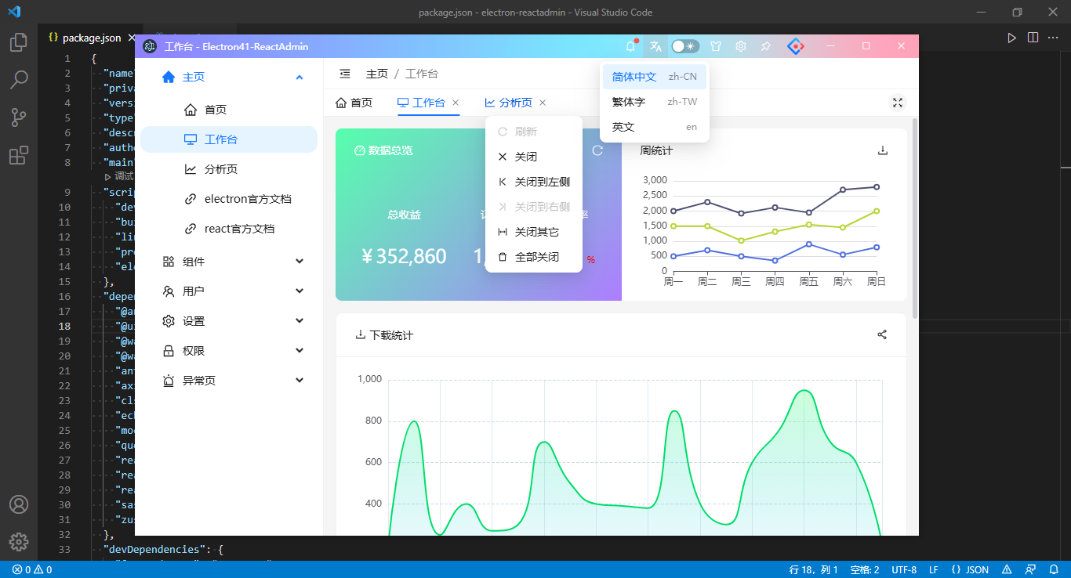
Task: Refresh the 数据总览 card
Action: (597, 150)
